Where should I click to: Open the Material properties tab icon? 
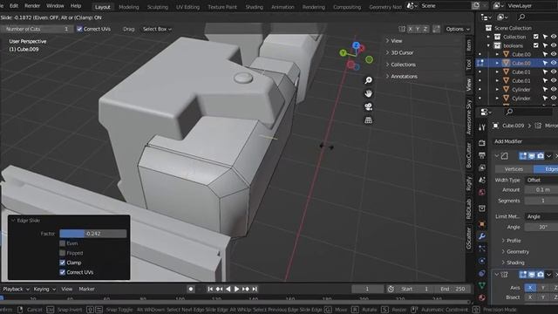tap(482, 297)
